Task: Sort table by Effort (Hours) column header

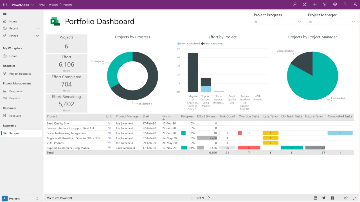Action: (x=207, y=116)
